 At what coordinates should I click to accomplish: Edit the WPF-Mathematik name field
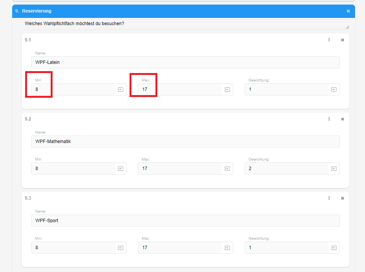click(x=185, y=142)
